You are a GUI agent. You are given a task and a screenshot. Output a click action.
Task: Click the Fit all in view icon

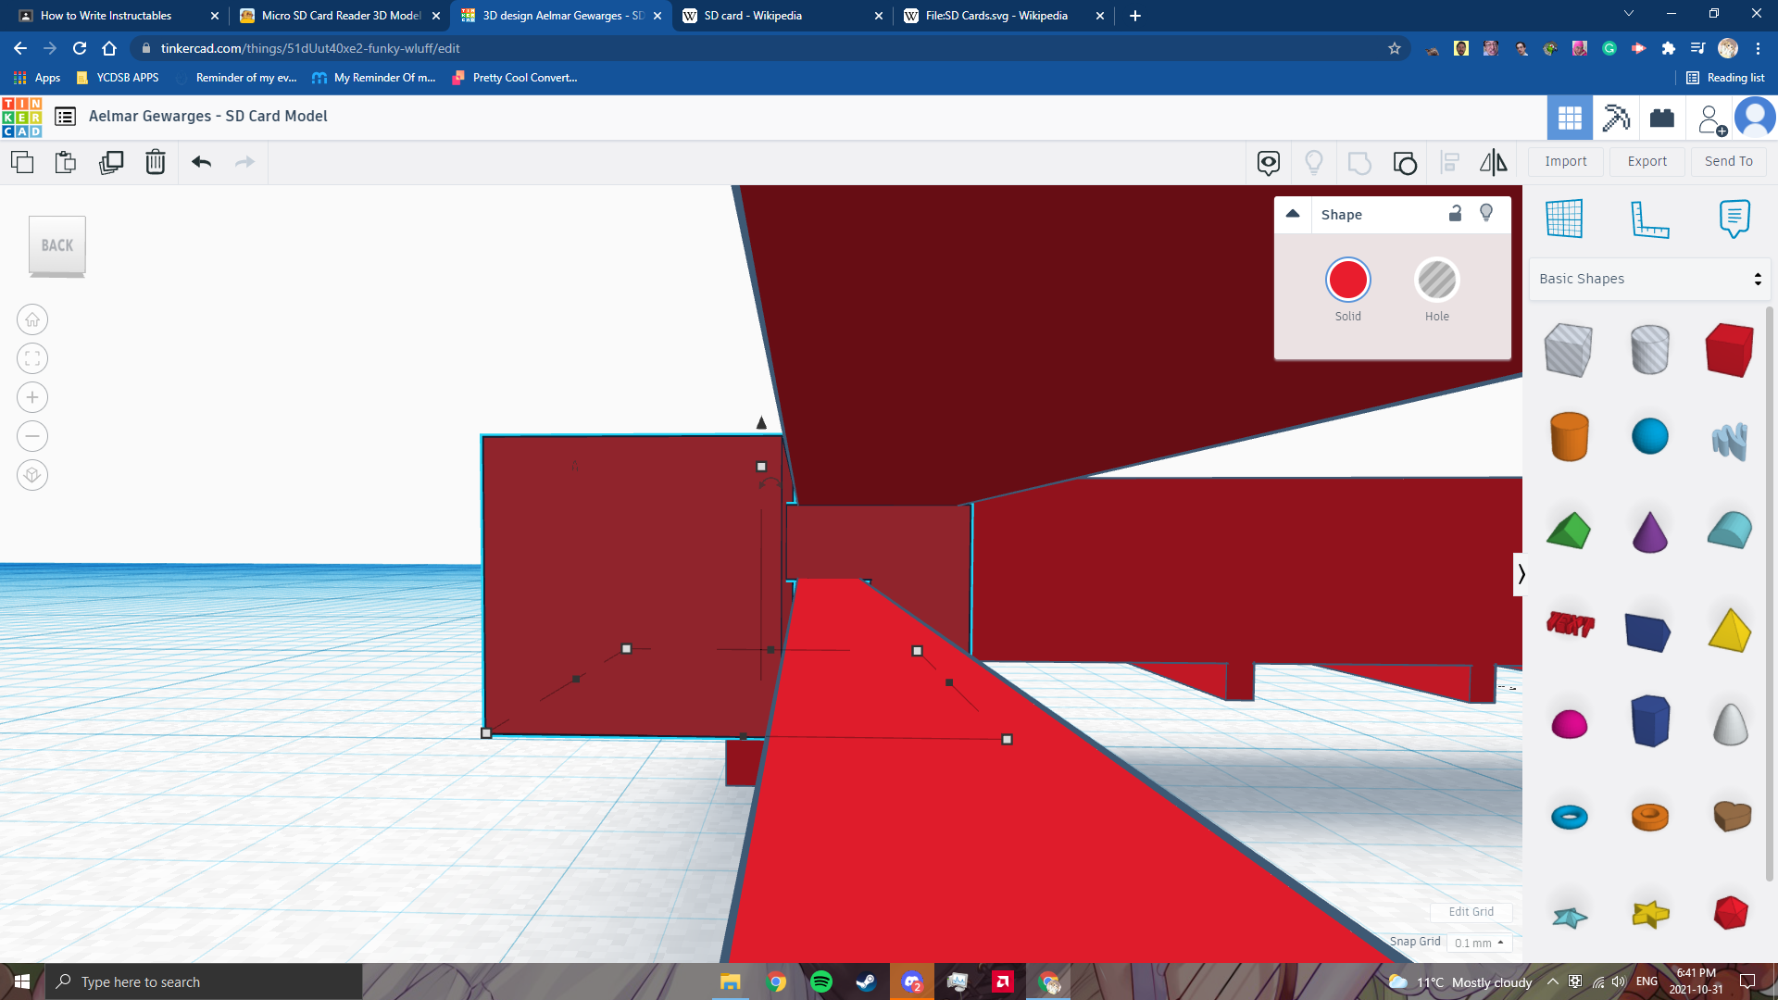(32, 359)
